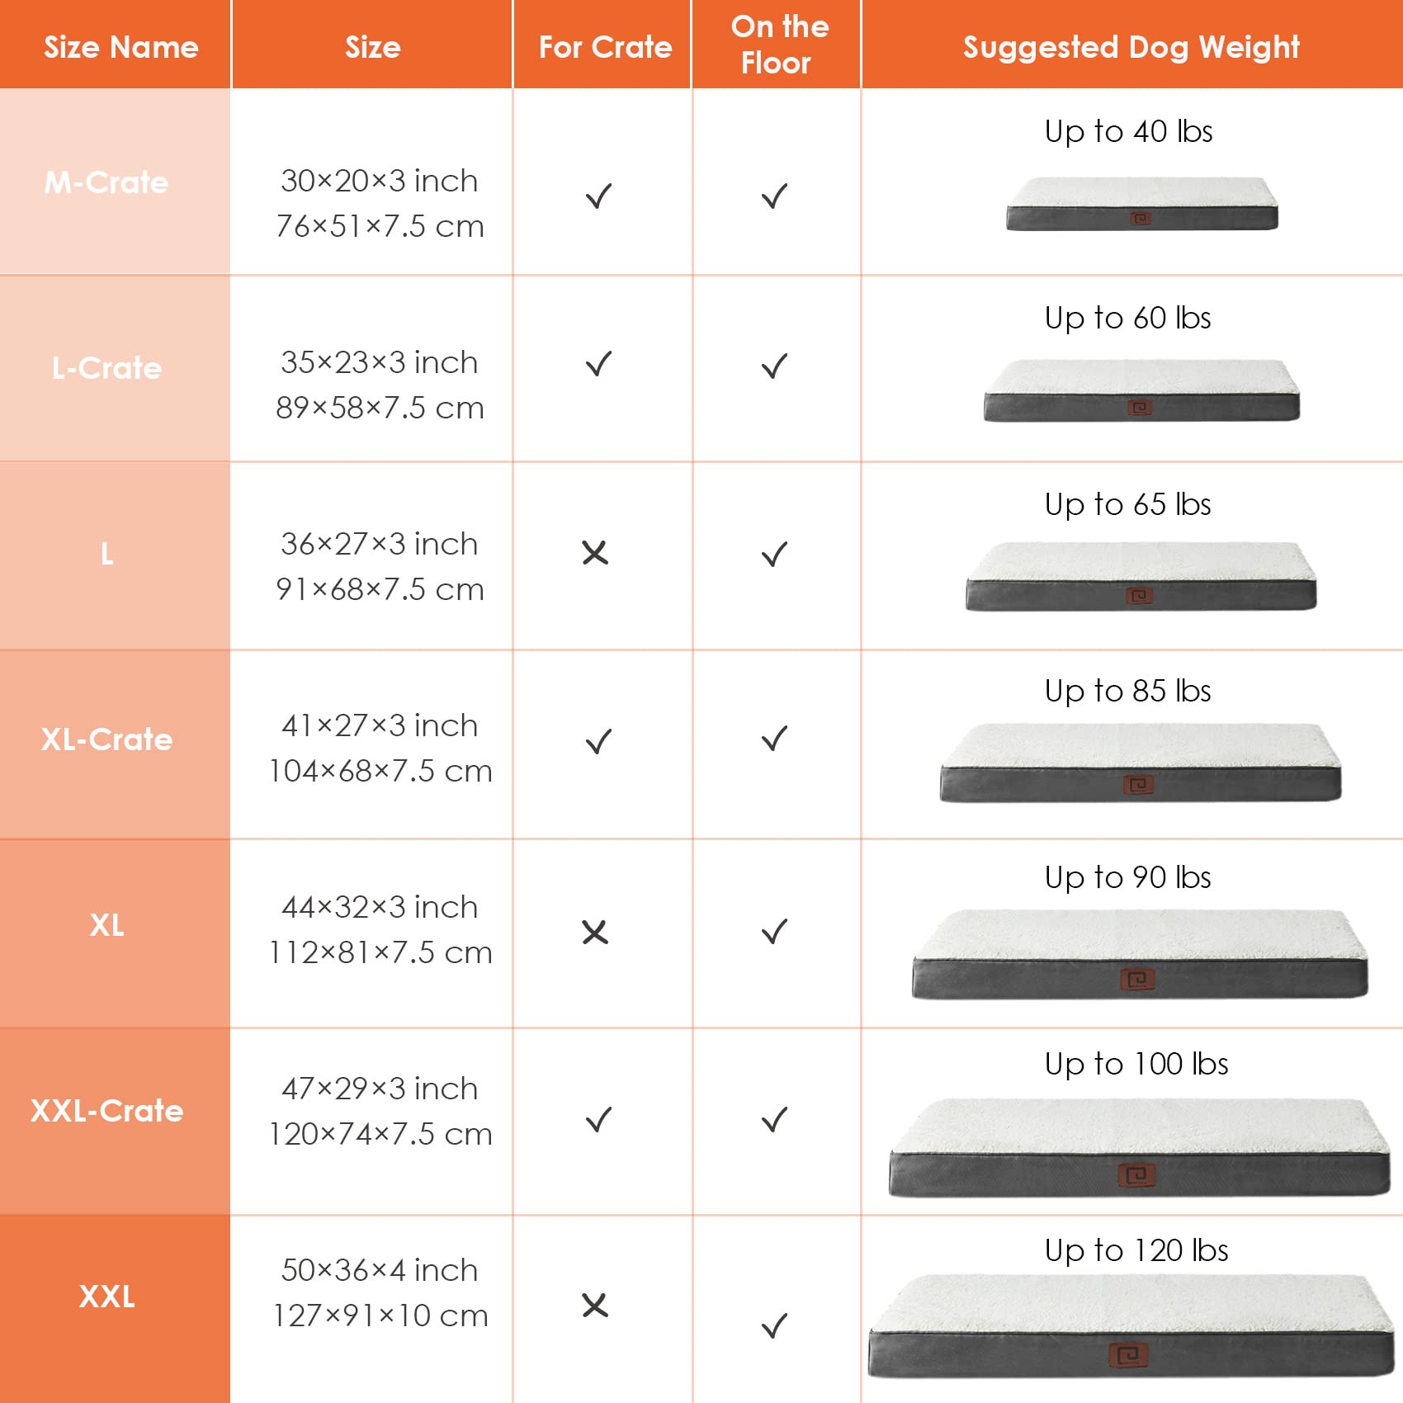
Task: Click the On the Floor checkmark for XL
Action: tap(774, 932)
